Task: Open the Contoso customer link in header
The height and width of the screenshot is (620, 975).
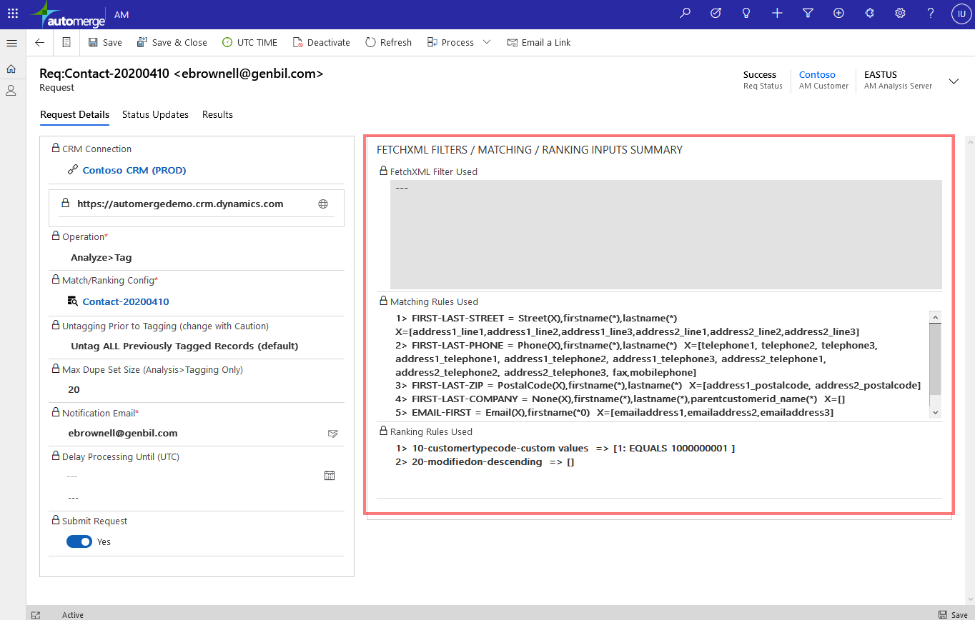Action: (817, 74)
